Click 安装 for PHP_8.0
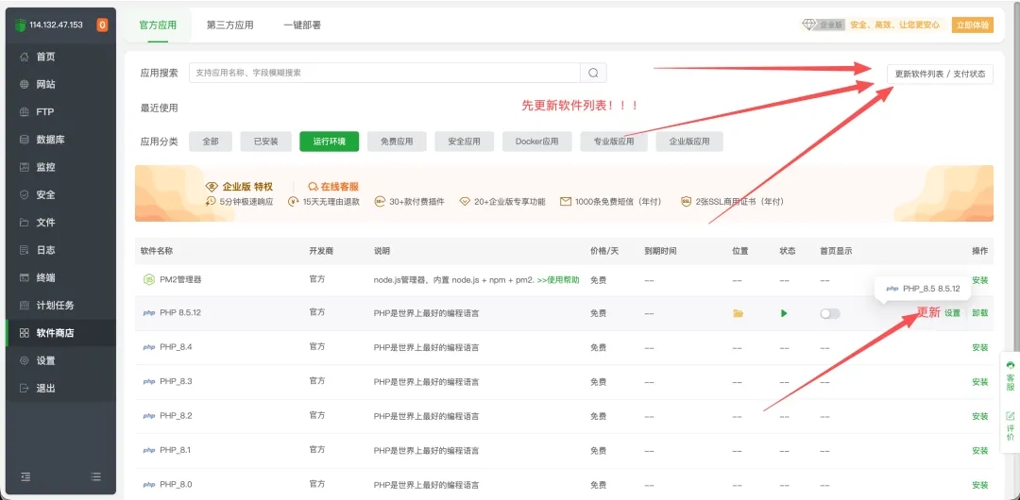 pyautogui.click(x=979, y=484)
